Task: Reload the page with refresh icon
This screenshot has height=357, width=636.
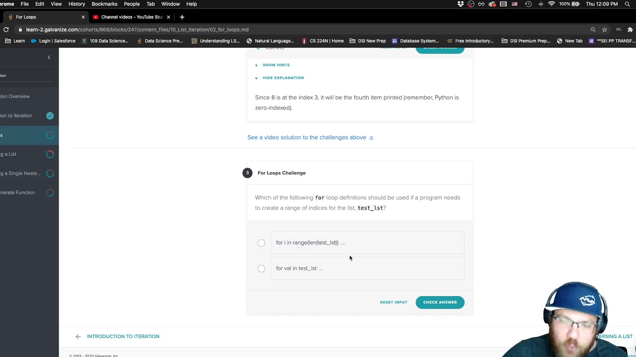Action: pos(6,29)
